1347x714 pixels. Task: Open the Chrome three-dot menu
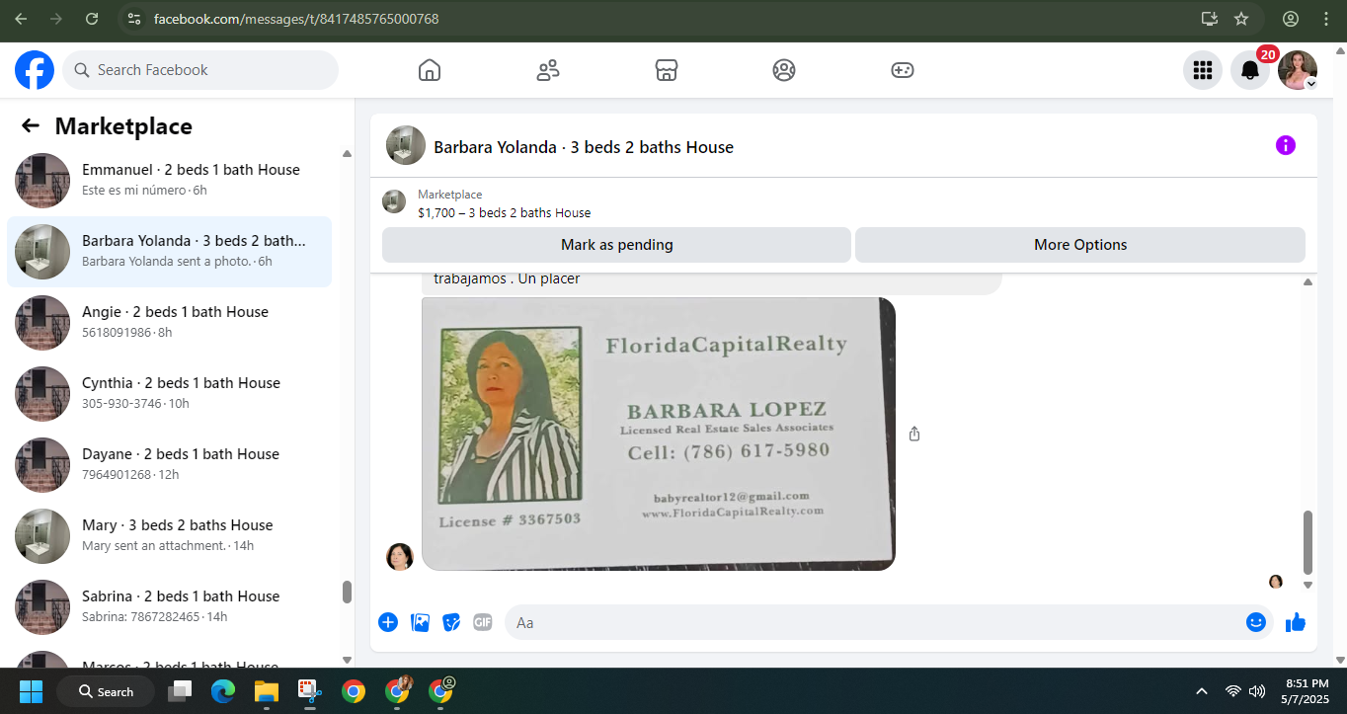tap(1326, 19)
